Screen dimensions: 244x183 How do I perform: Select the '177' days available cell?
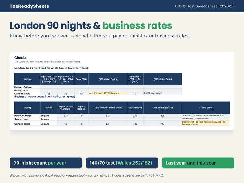[x=108, y=116]
